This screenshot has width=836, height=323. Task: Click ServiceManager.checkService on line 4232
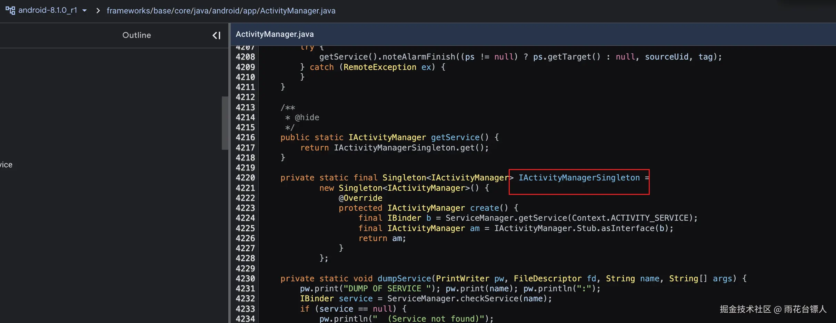pos(453,299)
